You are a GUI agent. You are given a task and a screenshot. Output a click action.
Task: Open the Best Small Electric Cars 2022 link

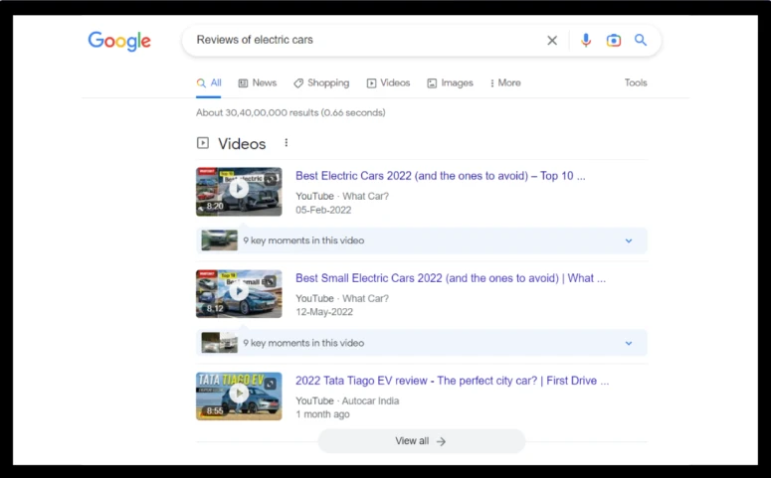(451, 278)
